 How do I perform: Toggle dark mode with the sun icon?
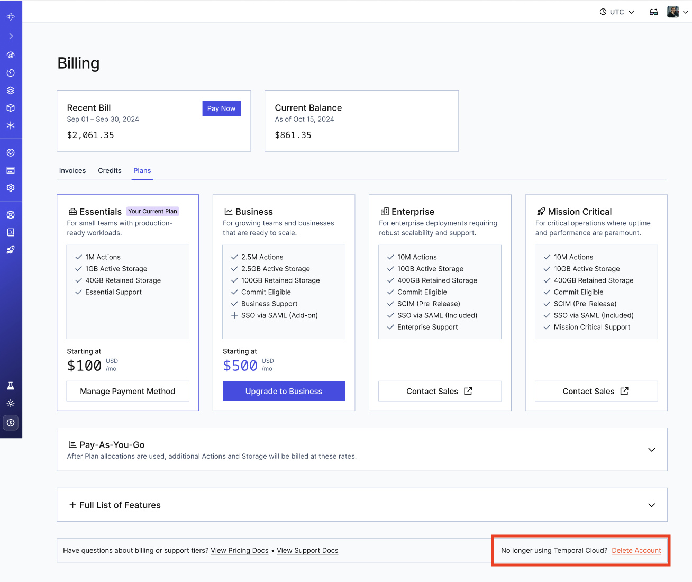tap(11, 403)
